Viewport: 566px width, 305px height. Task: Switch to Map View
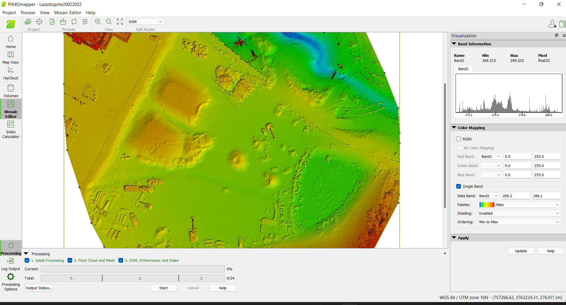point(11,57)
